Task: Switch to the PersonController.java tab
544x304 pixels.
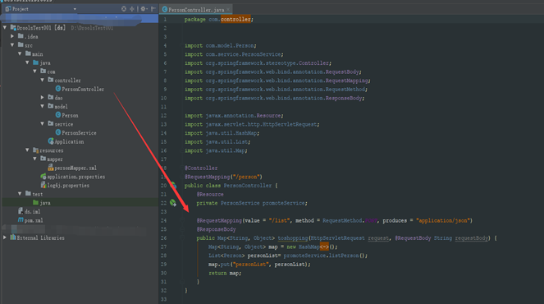Action: click(196, 9)
